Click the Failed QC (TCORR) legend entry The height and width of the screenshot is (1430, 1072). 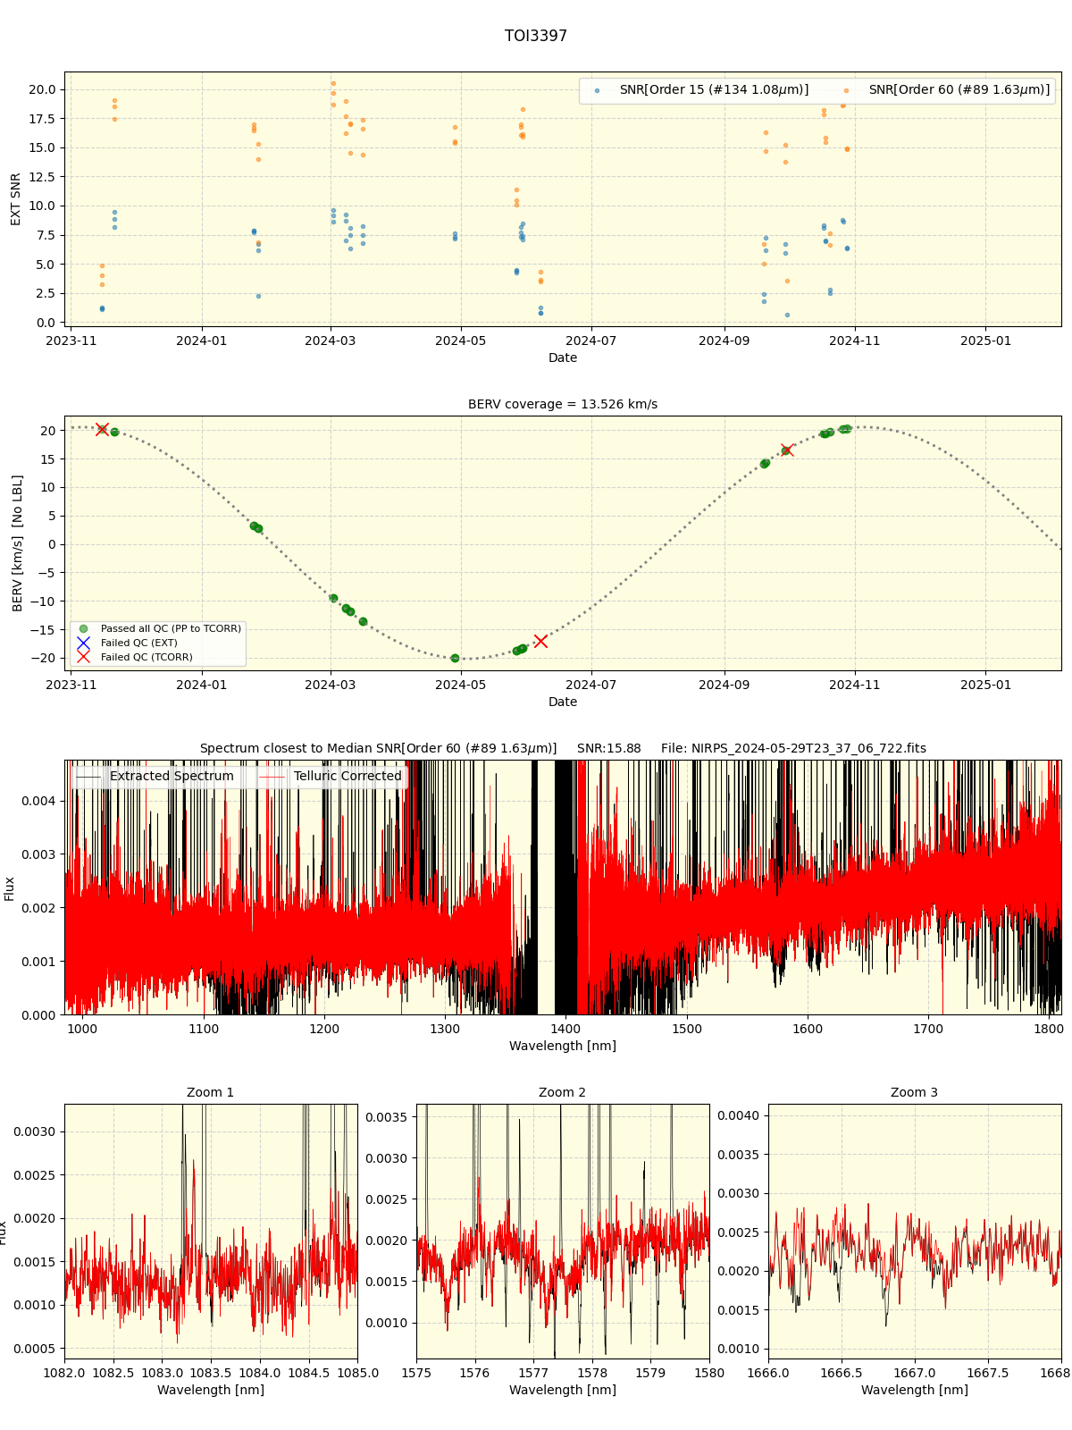(147, 658)
